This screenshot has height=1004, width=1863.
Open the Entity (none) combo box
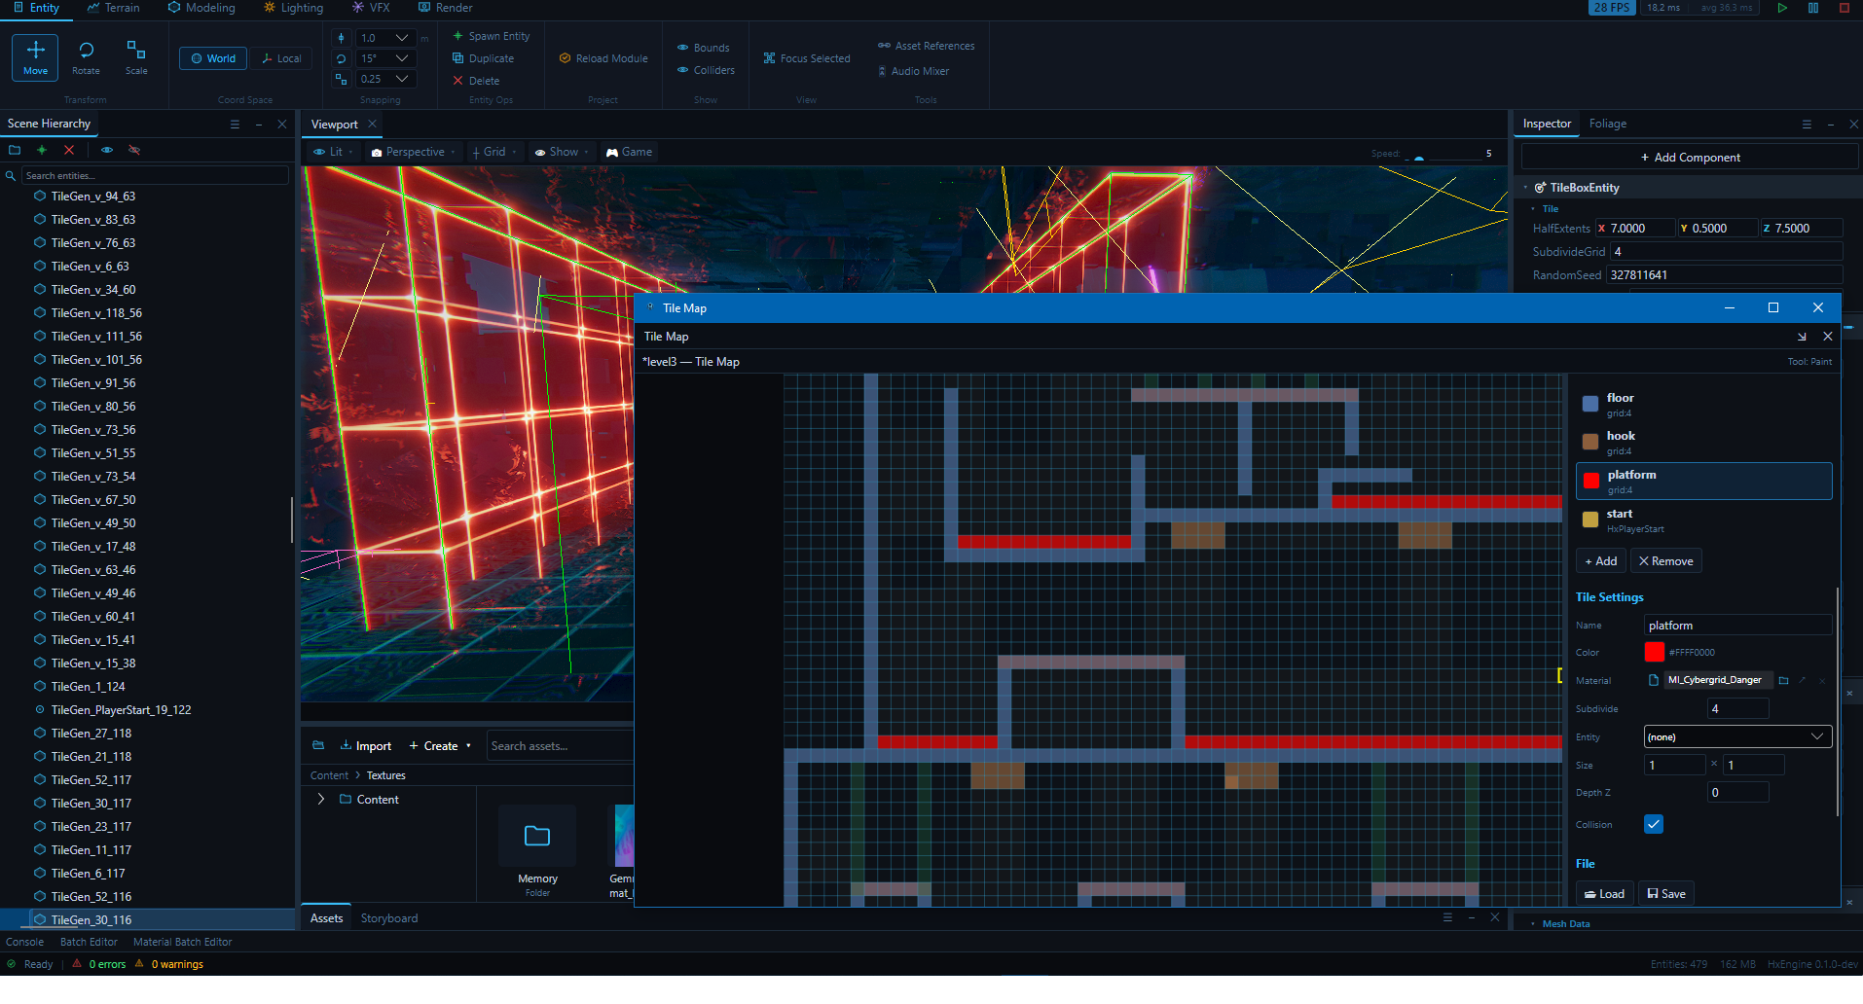1737,736
